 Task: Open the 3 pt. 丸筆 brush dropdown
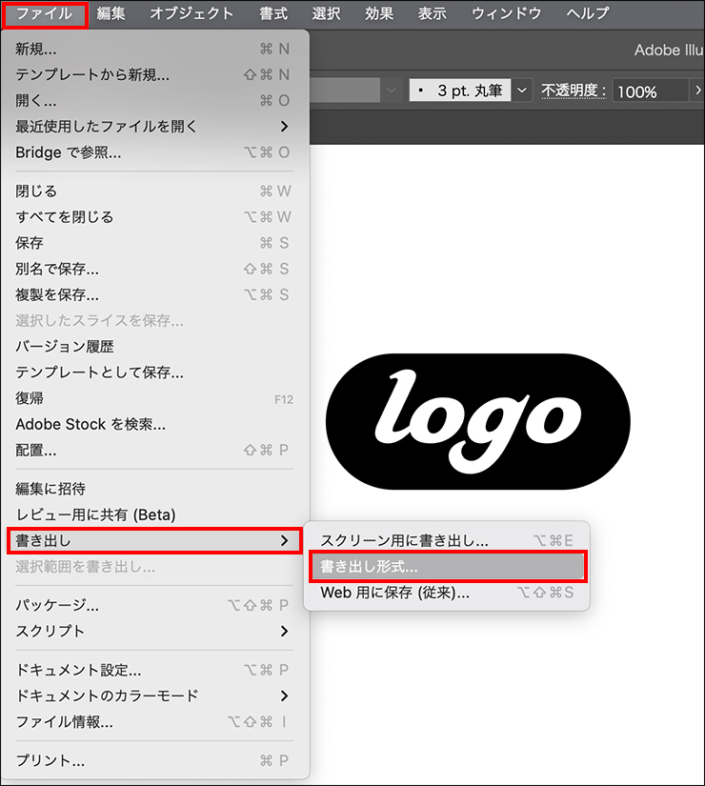pyautogui.click(x=523, y=91)
